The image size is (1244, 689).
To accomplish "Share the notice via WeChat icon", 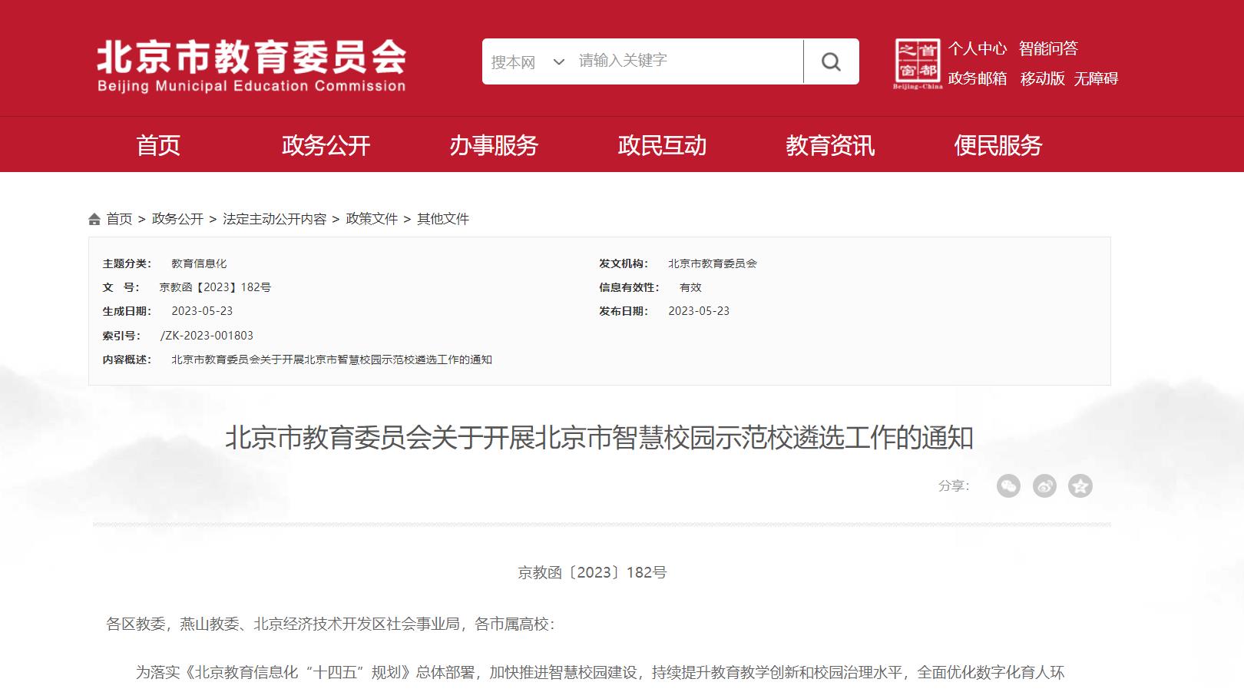I will click(1008, 485).
